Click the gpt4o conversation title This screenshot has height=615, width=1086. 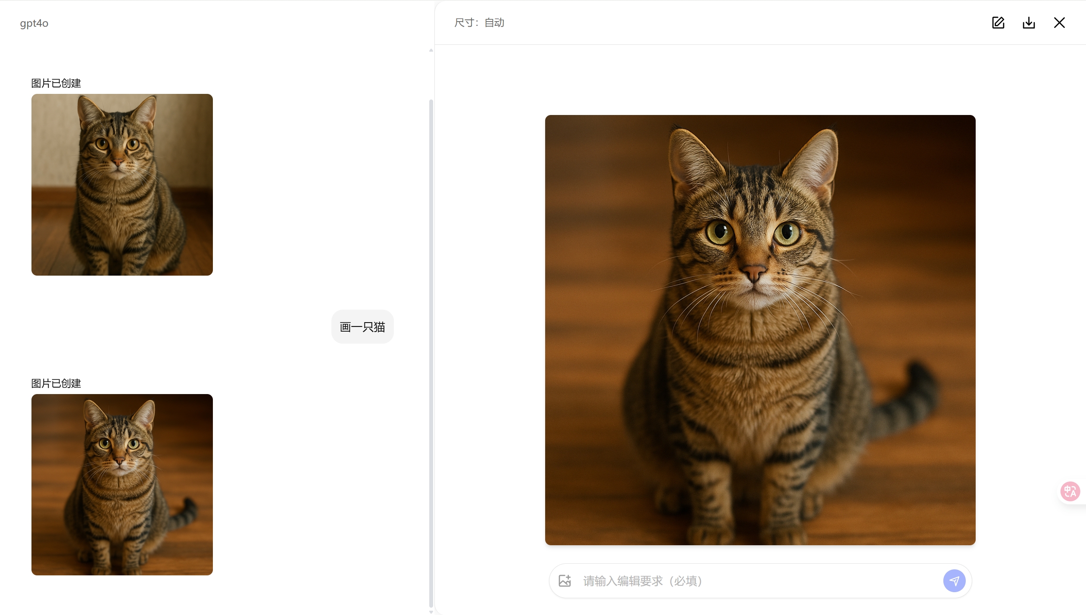tap(34, 23)
